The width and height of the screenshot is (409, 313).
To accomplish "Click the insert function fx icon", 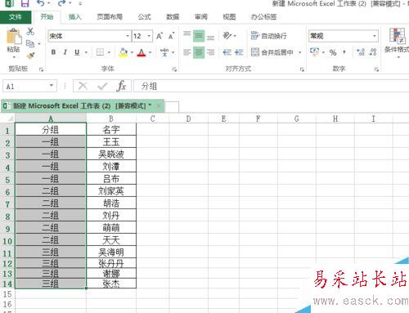I will click(121, 86).
